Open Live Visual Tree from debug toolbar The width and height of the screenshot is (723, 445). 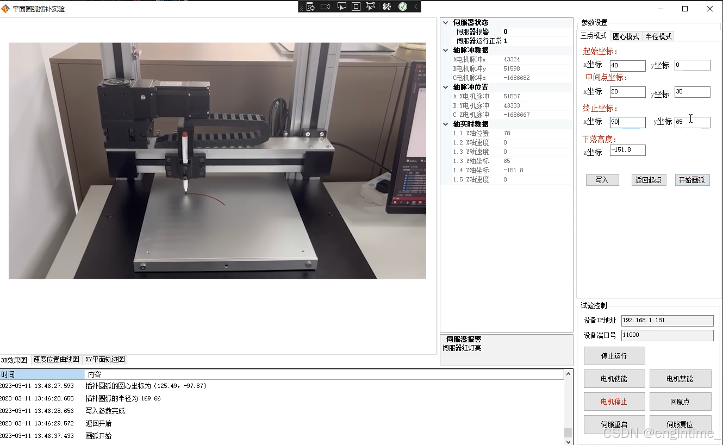(x=310, y=7)
